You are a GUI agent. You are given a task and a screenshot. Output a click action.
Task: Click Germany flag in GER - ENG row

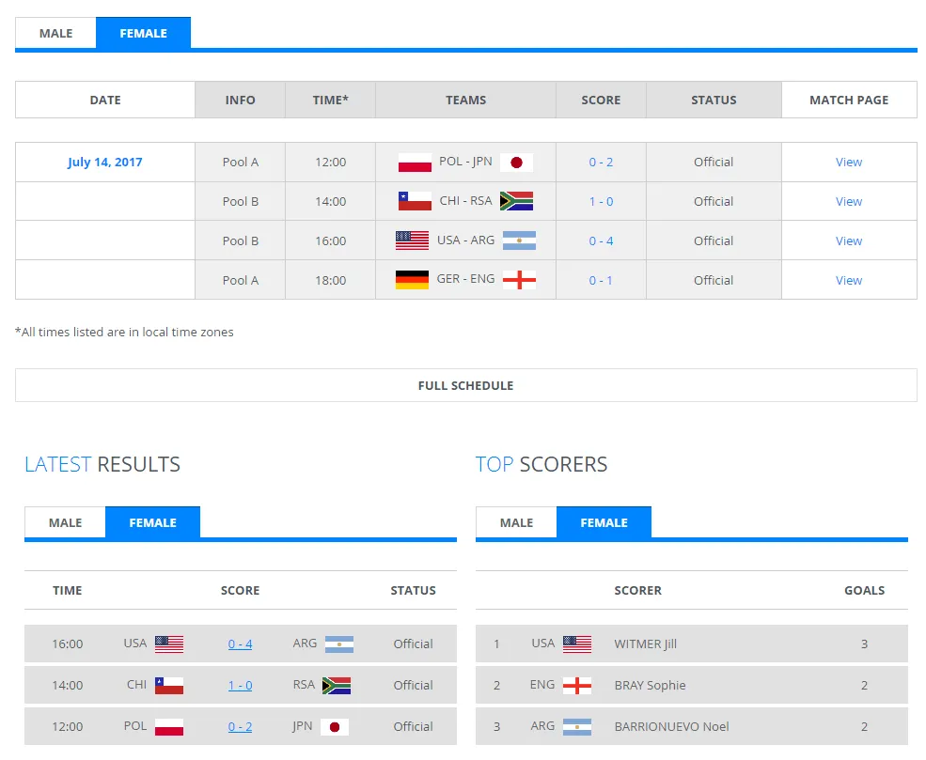412,280
